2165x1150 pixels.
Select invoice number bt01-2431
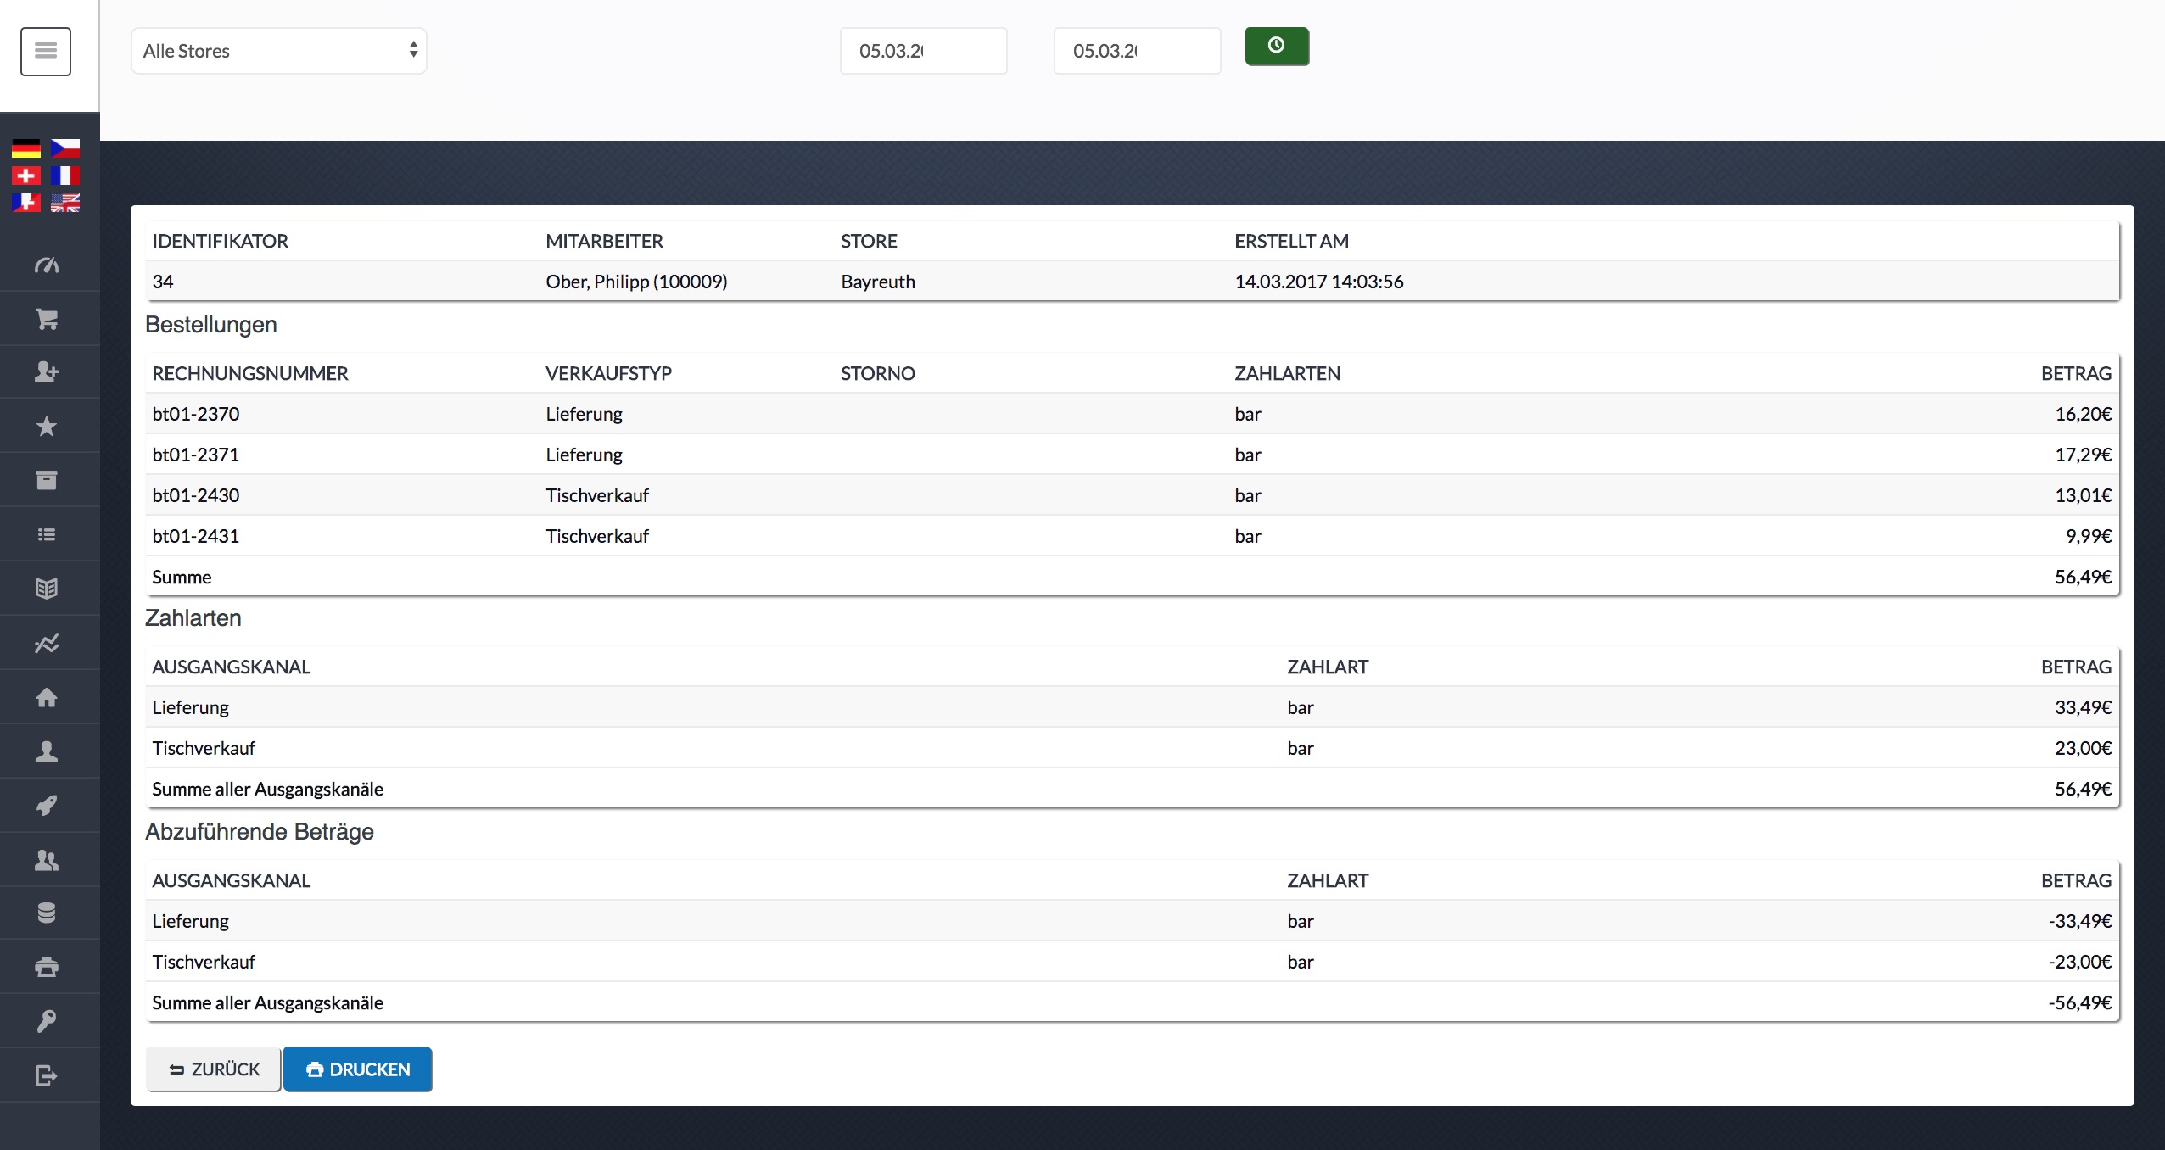[x=196, y=536]
